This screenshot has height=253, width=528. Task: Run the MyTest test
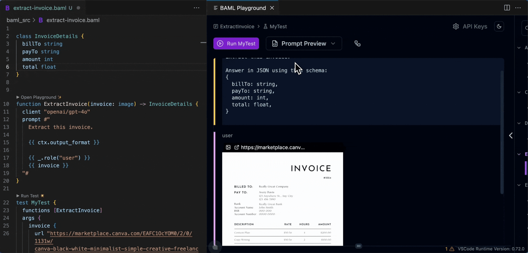coord(236,43)
